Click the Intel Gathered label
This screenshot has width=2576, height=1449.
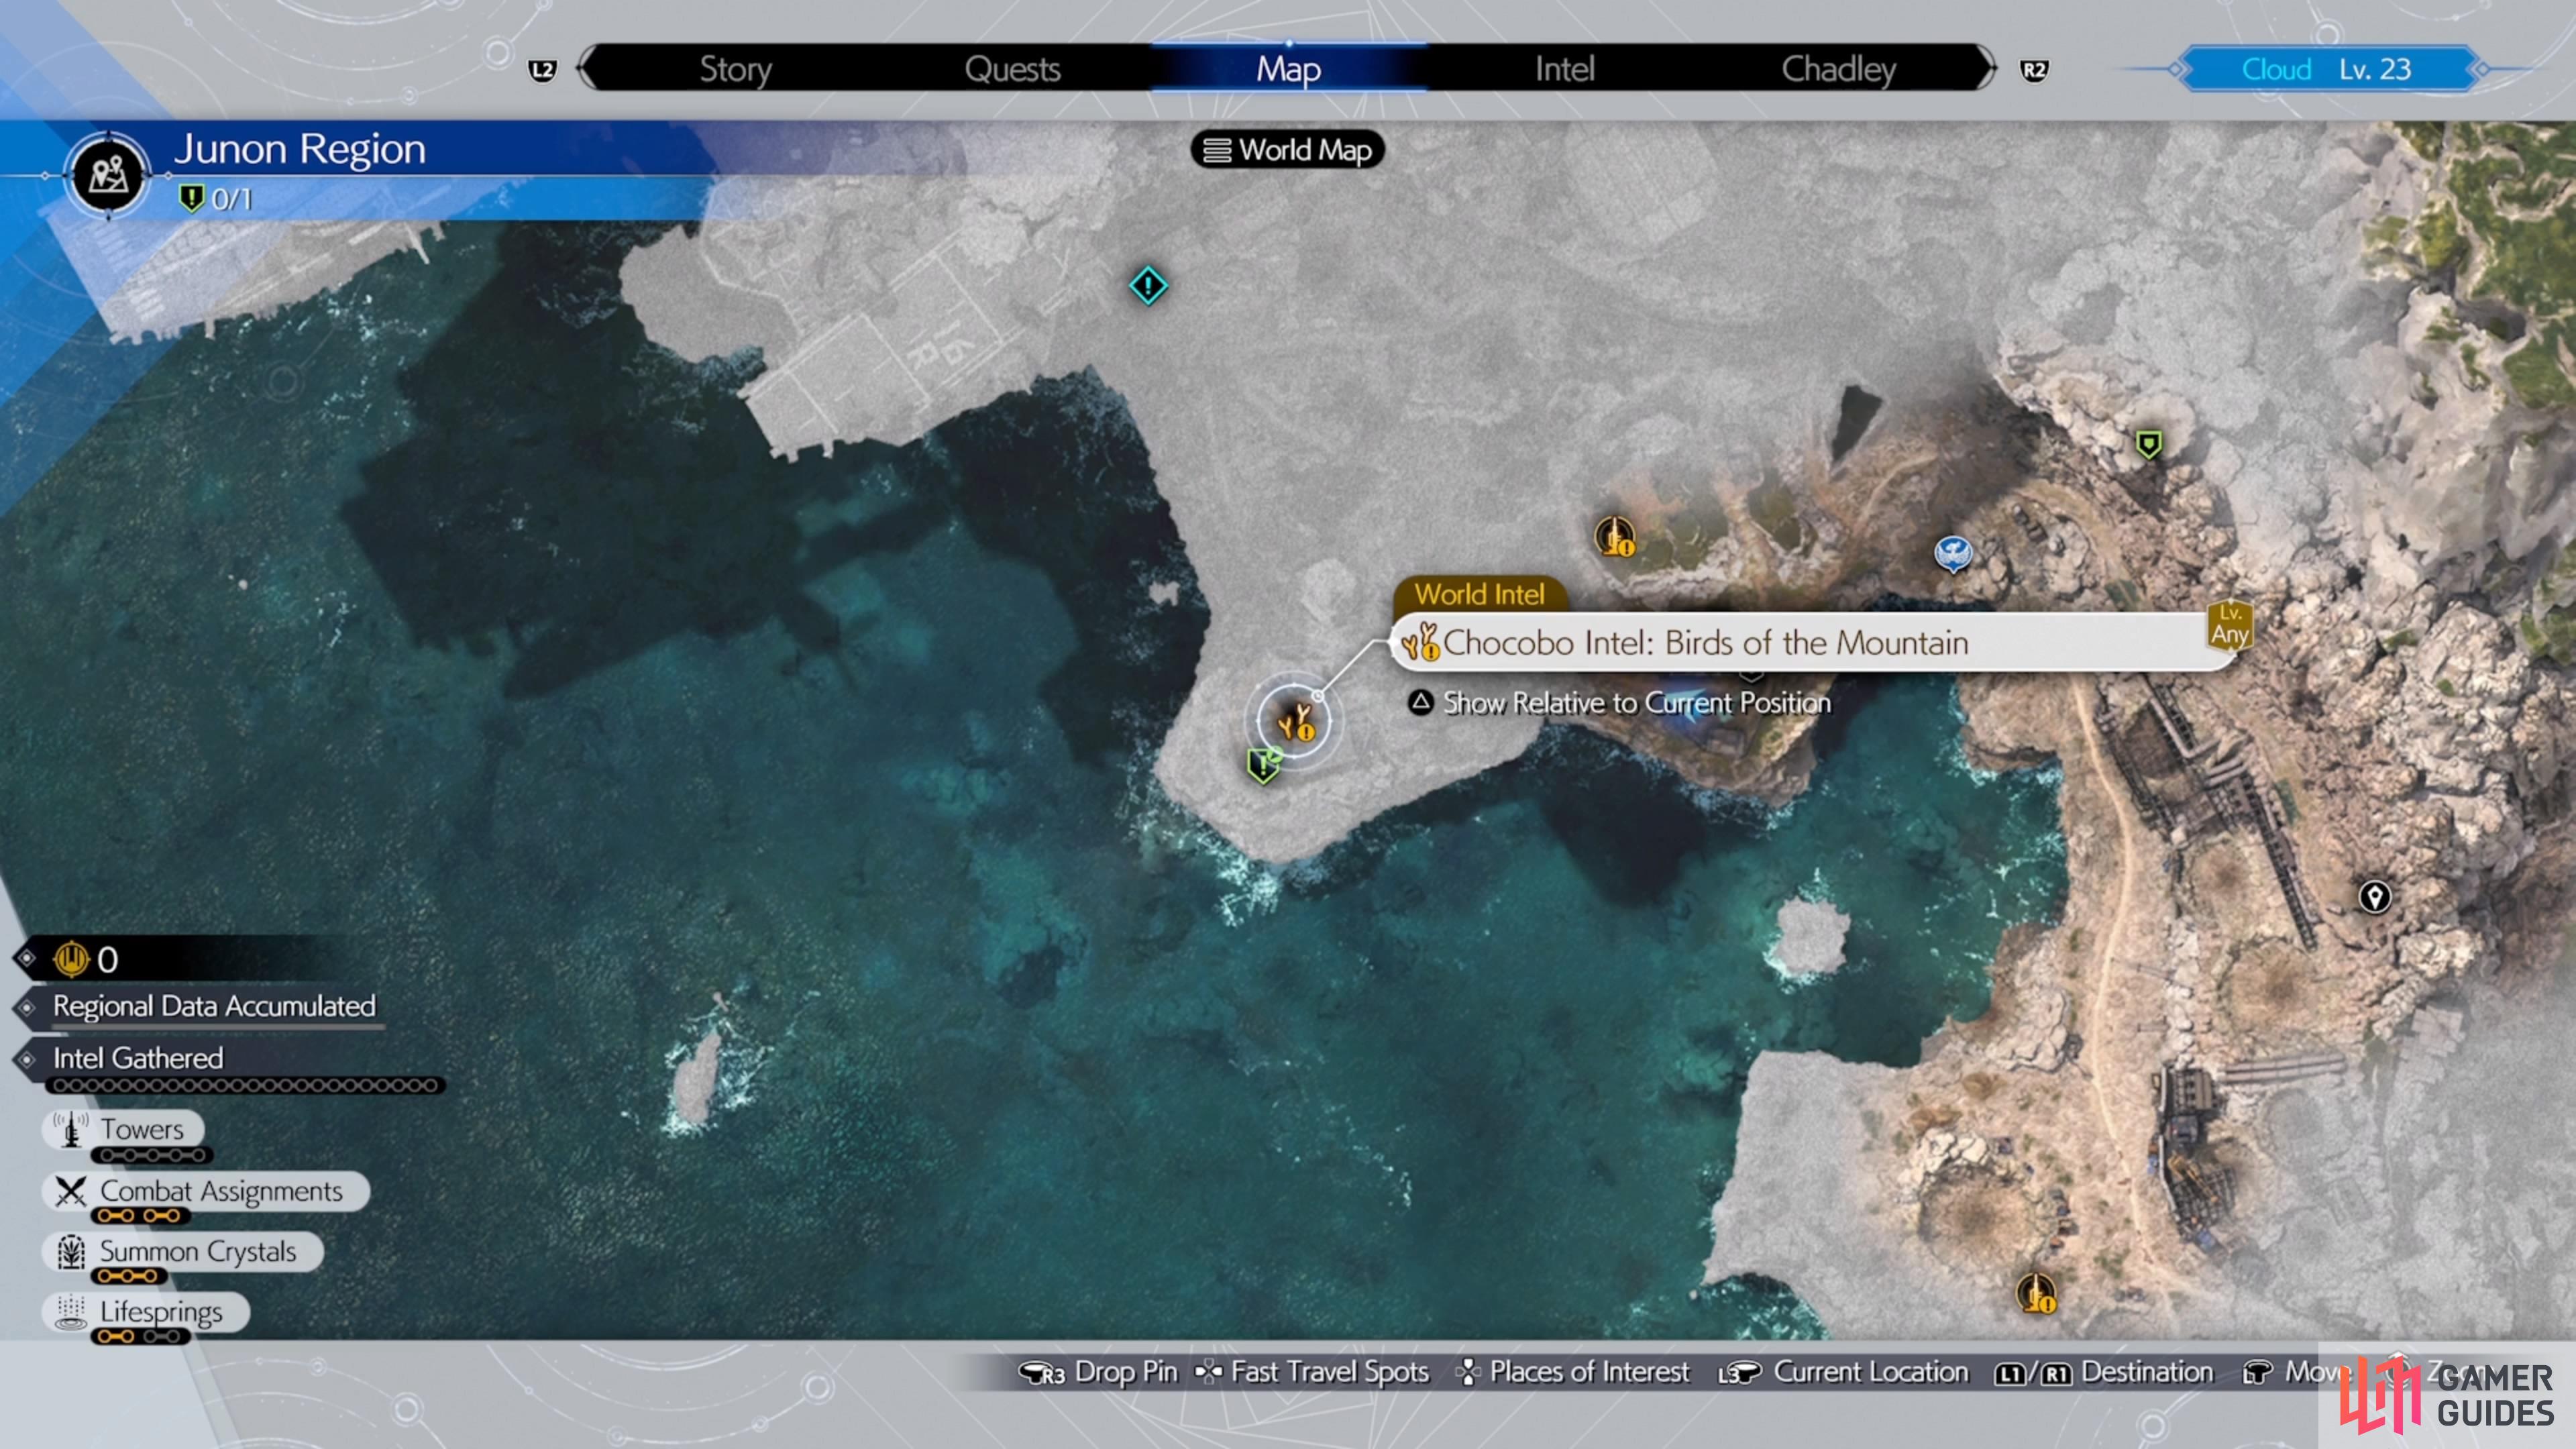(138, 1058)
